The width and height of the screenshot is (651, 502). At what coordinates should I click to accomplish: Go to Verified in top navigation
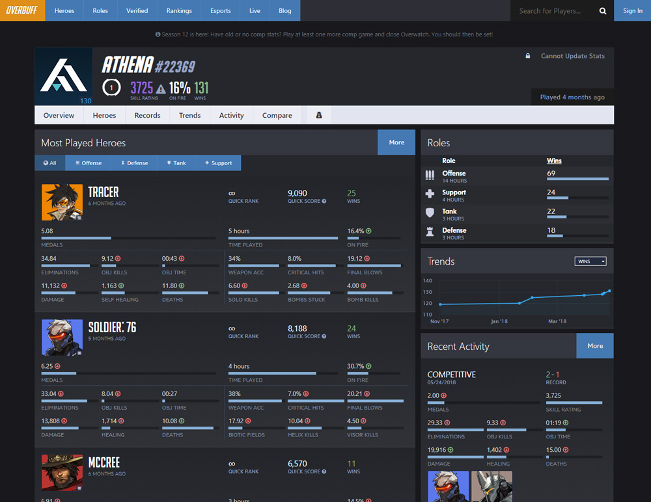click(137, 10)
